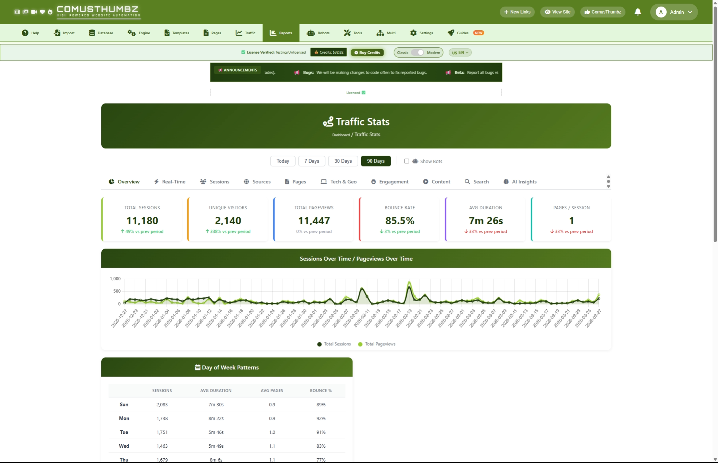This screenshot has width=718, height=463.
Task: Open the Tools section
Action: (352, 33)
